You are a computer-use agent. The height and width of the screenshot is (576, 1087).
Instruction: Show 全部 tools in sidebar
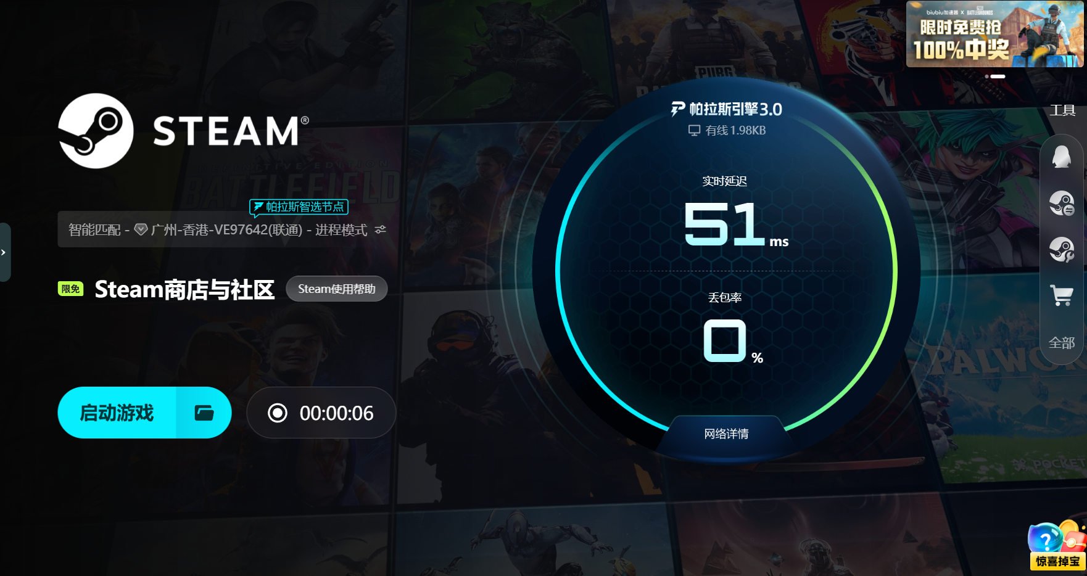click(x=1062, y=343)
